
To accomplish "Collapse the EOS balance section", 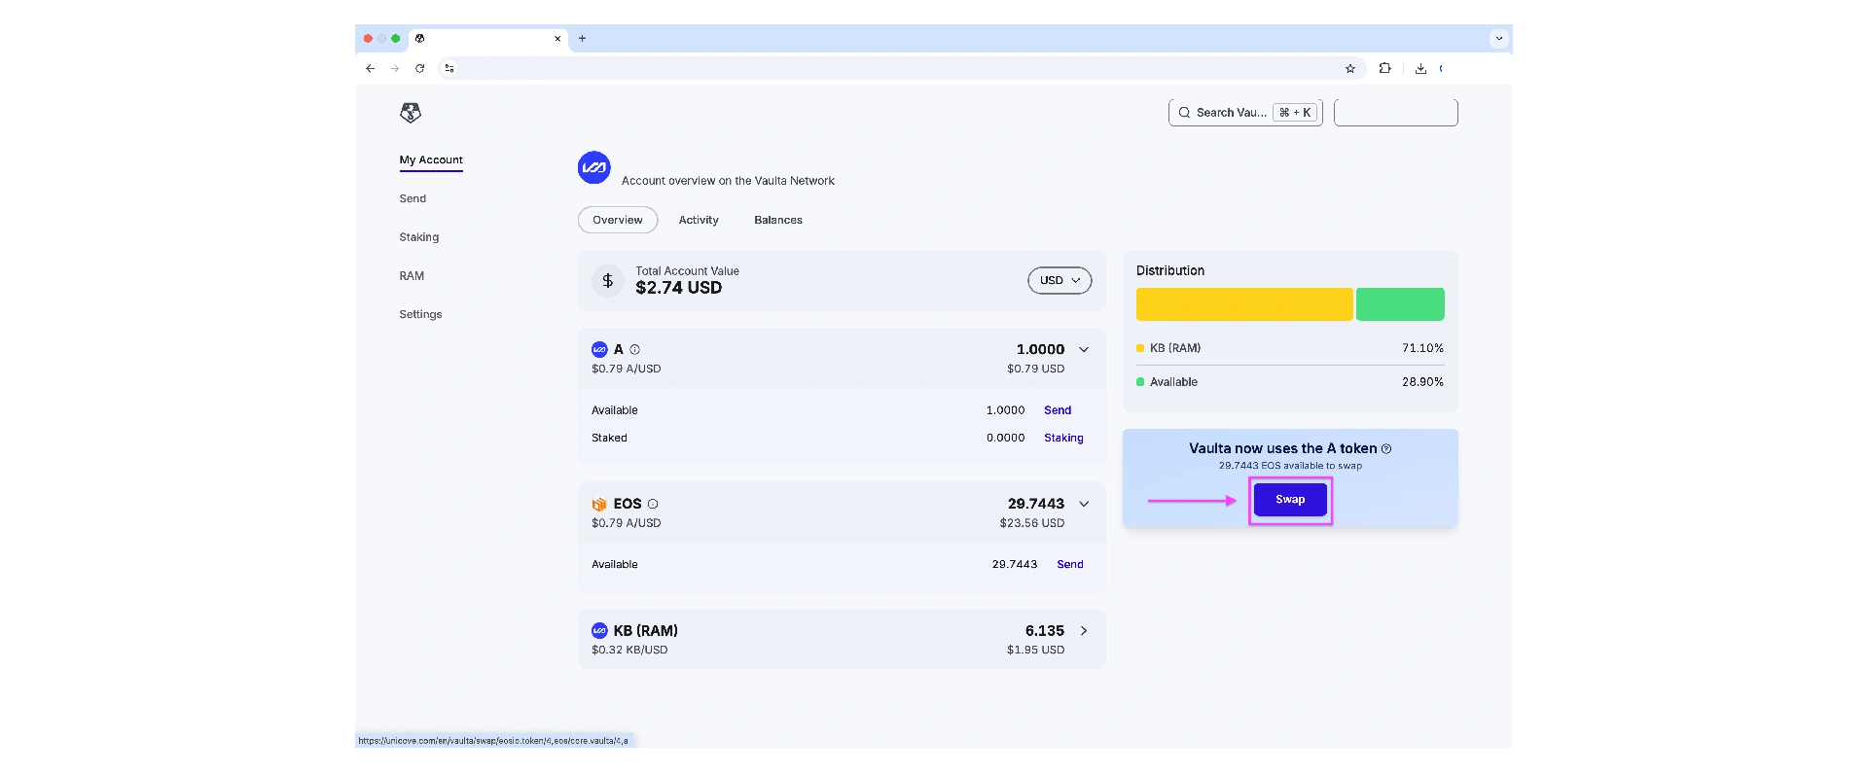I will [1084, 504].
